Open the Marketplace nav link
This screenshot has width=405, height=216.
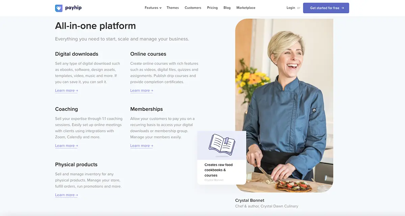(x=246, y=8)
